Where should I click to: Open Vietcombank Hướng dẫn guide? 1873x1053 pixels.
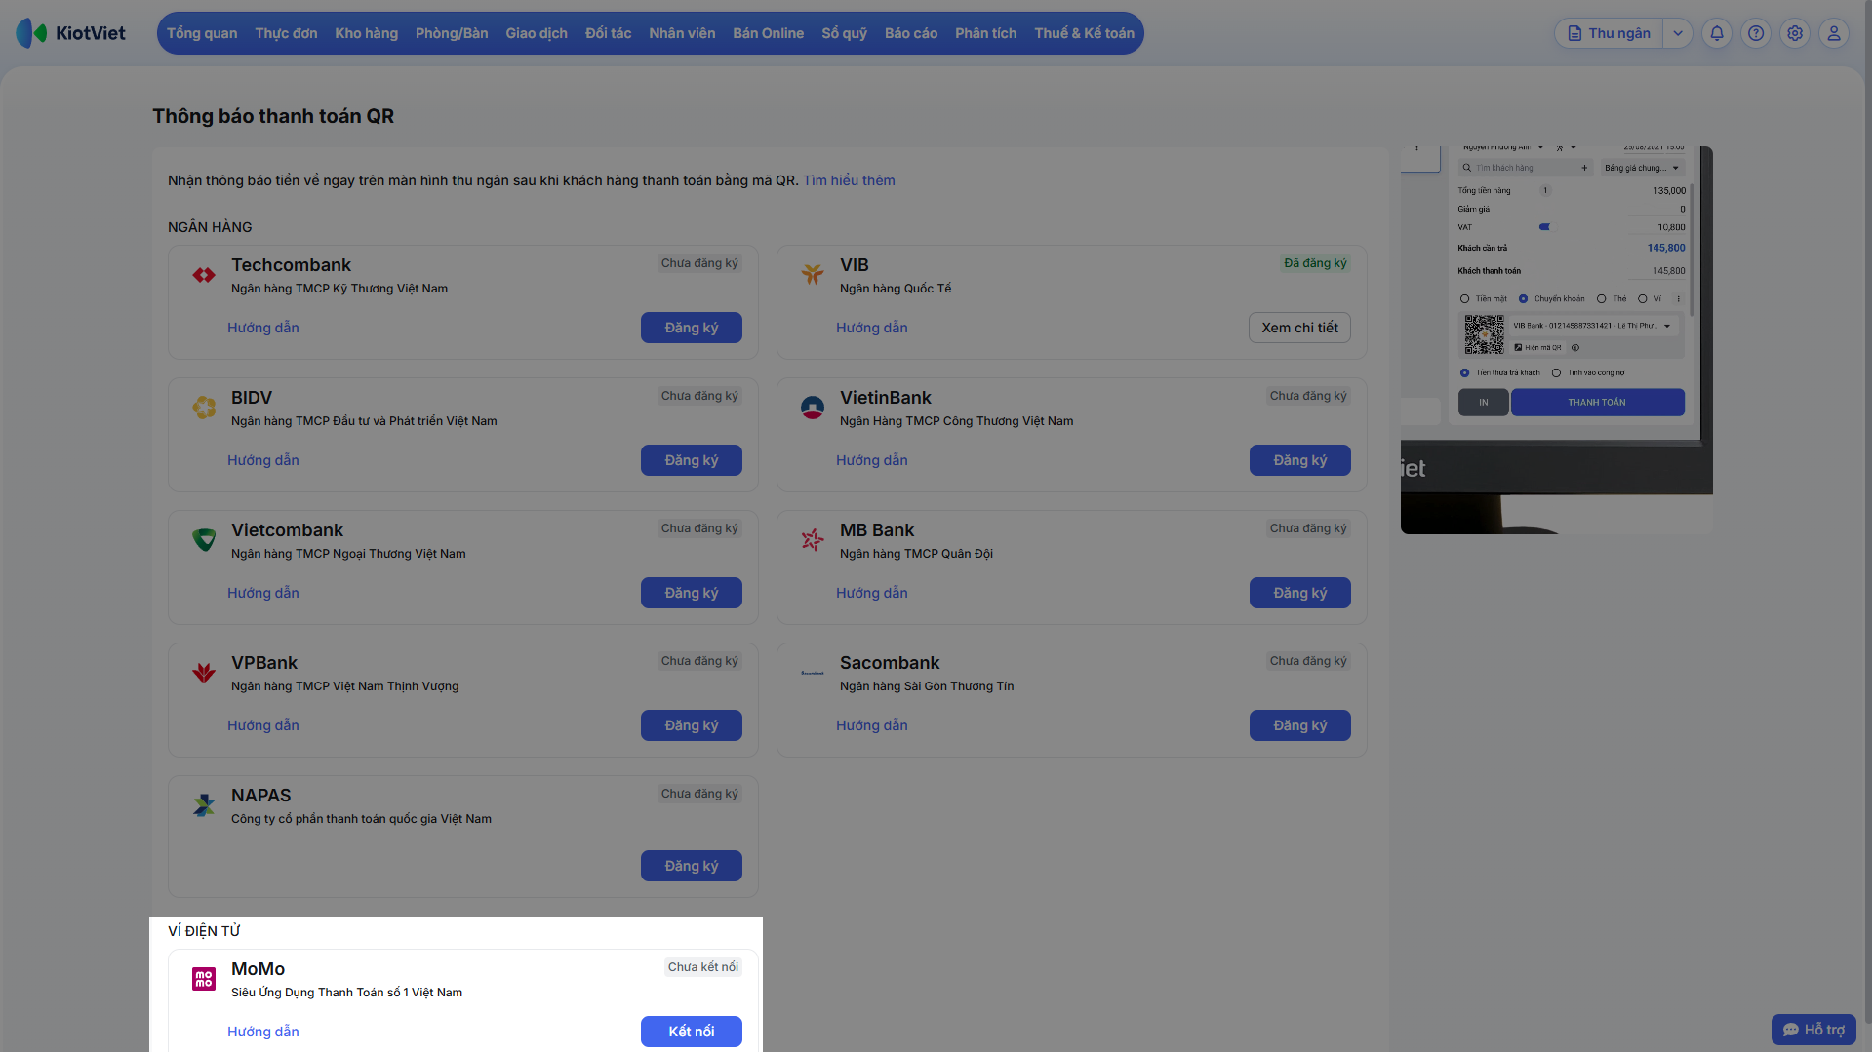263,593
